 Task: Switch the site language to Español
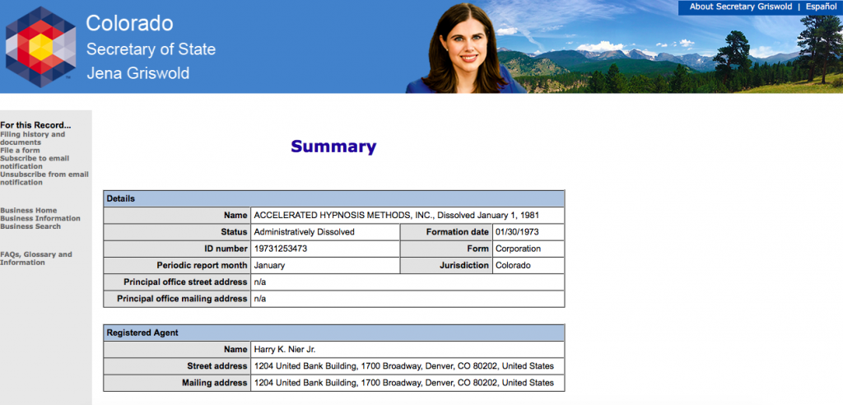[821, 7]
